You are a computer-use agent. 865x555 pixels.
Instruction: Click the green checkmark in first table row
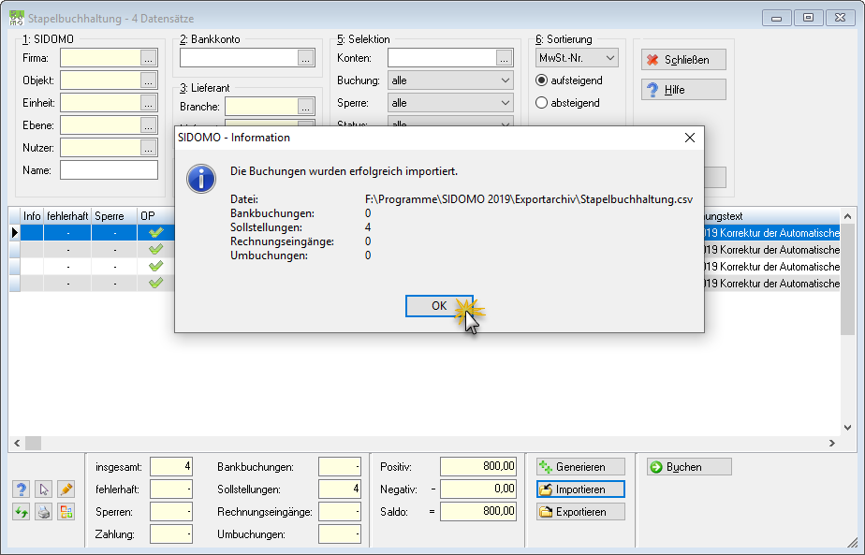pyautogui.click(x=156, y=233)
